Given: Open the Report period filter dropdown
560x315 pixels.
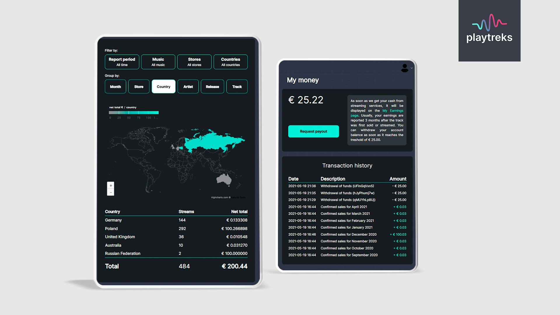Looking at the screenshot, I should (122, 62).
